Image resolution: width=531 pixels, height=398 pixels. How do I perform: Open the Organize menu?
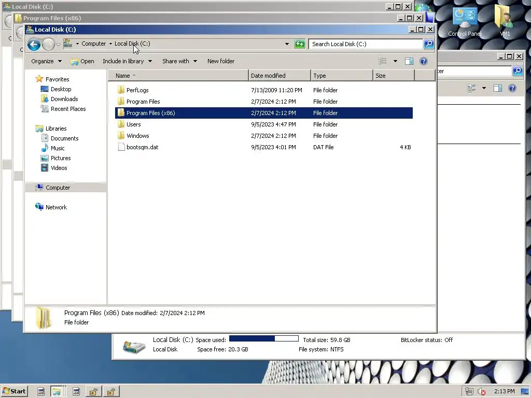(46, 61)
